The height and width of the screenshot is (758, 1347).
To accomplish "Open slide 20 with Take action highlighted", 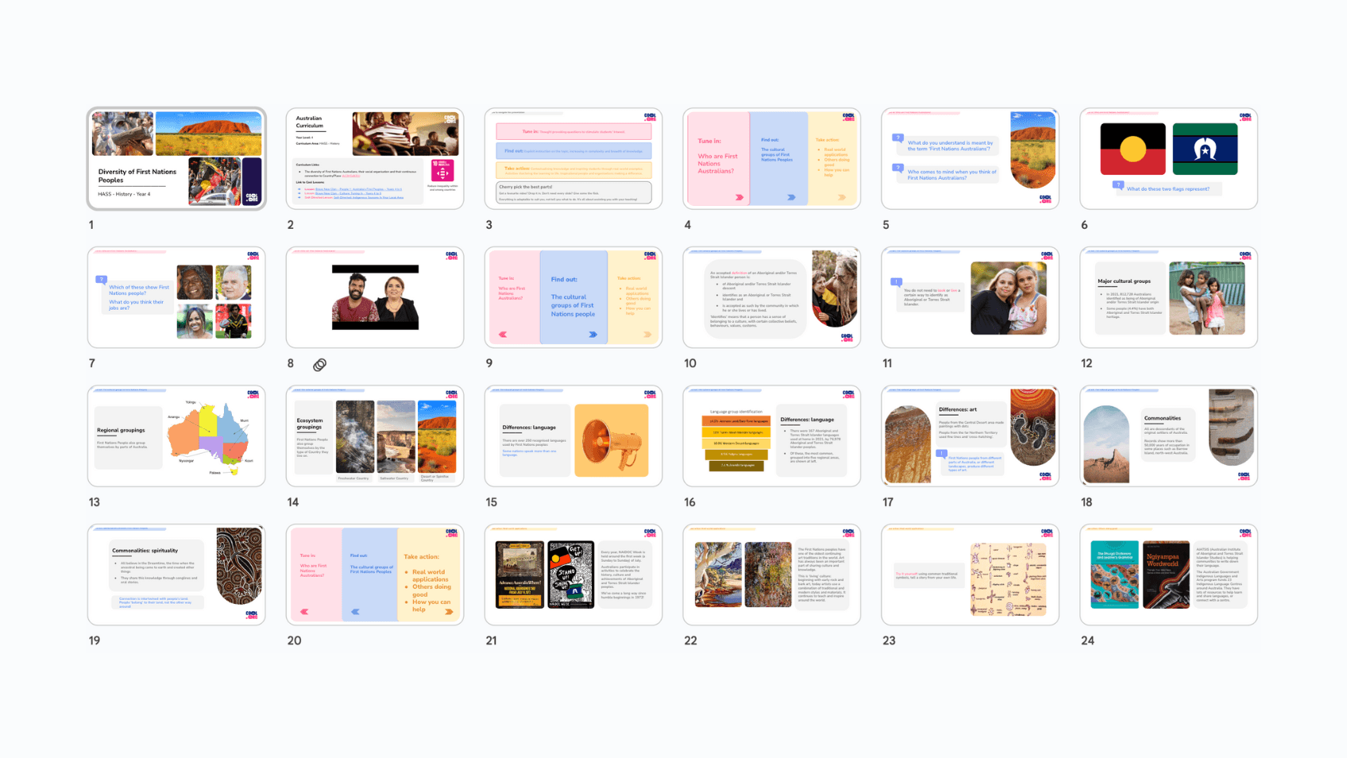I will pyautogui.click(x=375, y=574).
